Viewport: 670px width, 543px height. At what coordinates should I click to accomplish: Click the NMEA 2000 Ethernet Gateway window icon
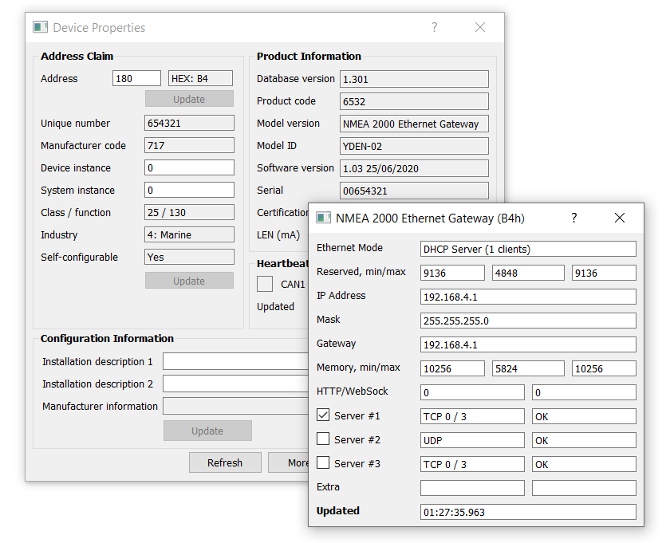point(323,218)
